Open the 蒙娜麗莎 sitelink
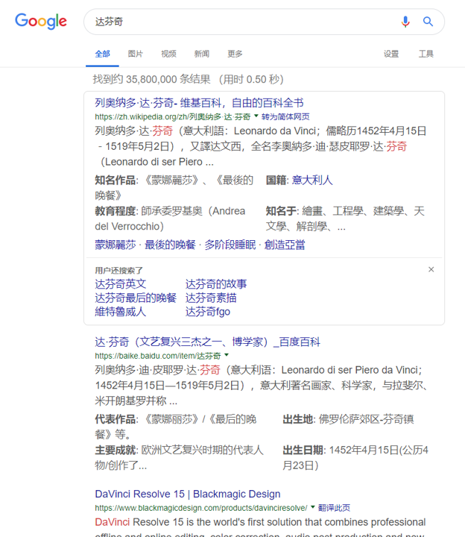 [116, 245]
